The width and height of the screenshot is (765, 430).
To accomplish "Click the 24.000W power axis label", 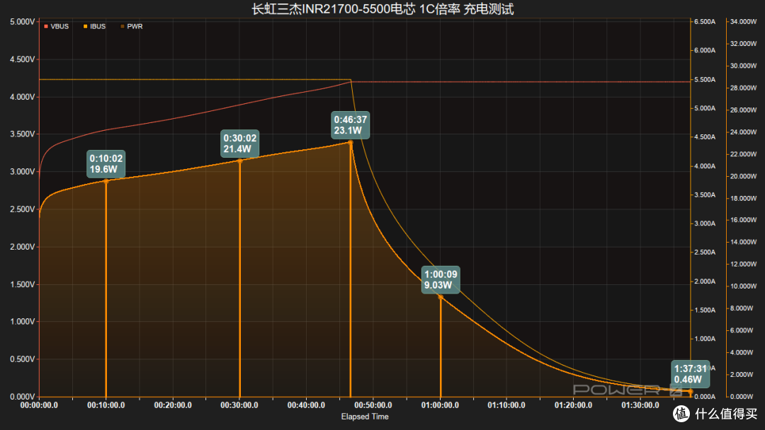I will click(x=744, y=132).
